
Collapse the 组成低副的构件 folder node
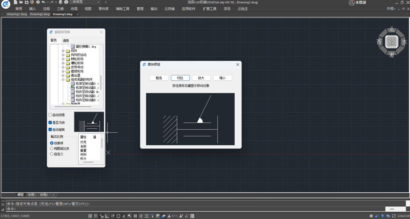coord(63,79)
